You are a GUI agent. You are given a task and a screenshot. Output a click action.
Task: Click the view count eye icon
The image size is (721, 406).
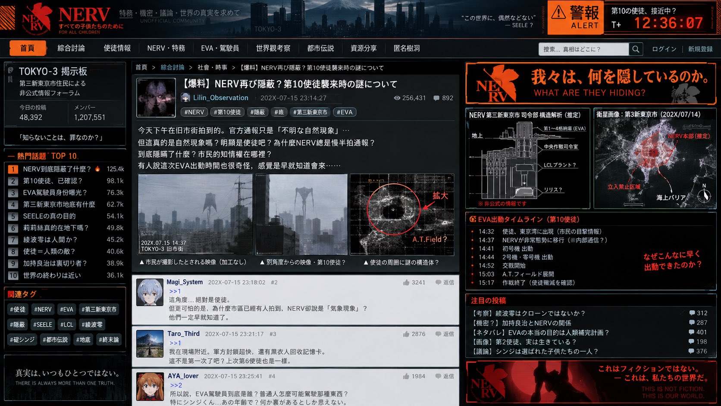[397, 98]
